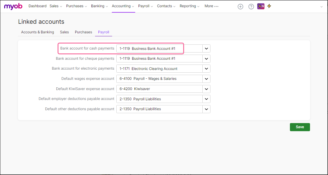Click the 'Bank account for cheque payments' label
The image size is (328, 175).
click(x=85, y=59)
